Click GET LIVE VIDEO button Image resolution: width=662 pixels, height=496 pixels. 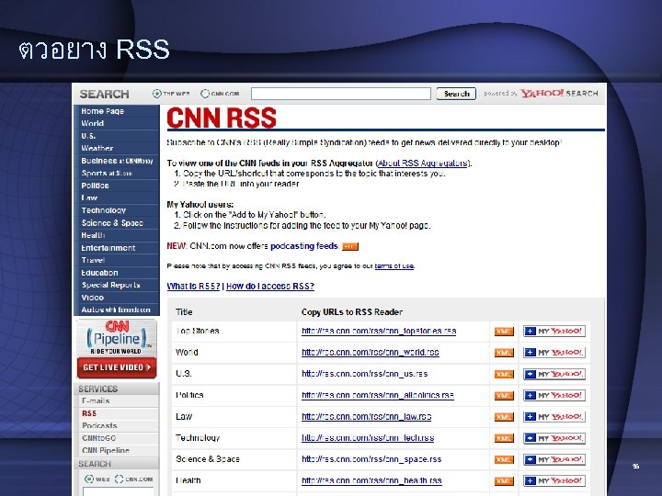(x=117, y=367)
